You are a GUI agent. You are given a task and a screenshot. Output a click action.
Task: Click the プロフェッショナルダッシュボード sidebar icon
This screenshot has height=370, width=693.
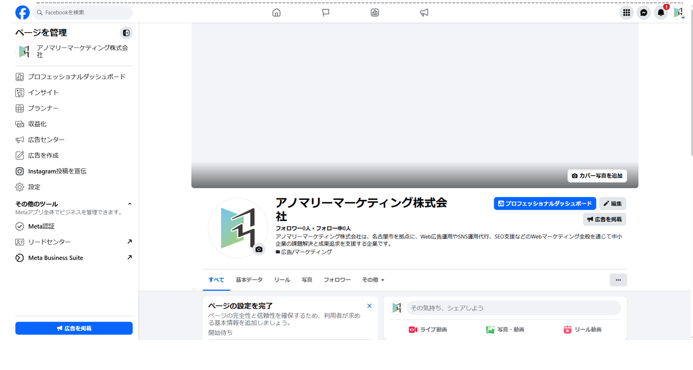(20, 77)
